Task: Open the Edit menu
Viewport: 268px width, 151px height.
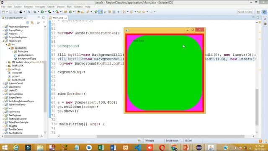Action: (10, 7)
